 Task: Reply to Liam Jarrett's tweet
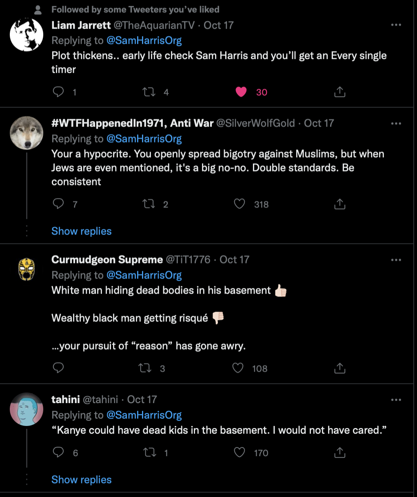coord(58,91)
